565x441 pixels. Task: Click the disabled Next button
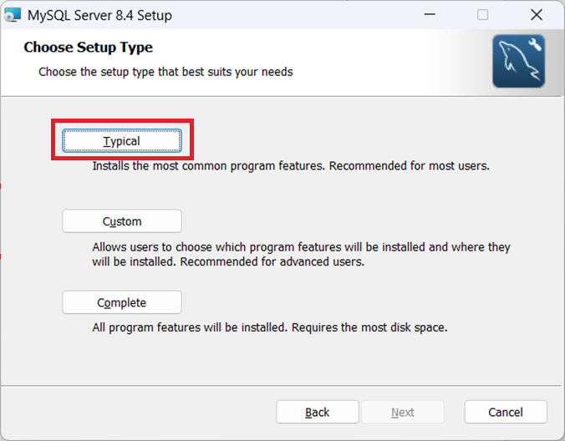403,412
